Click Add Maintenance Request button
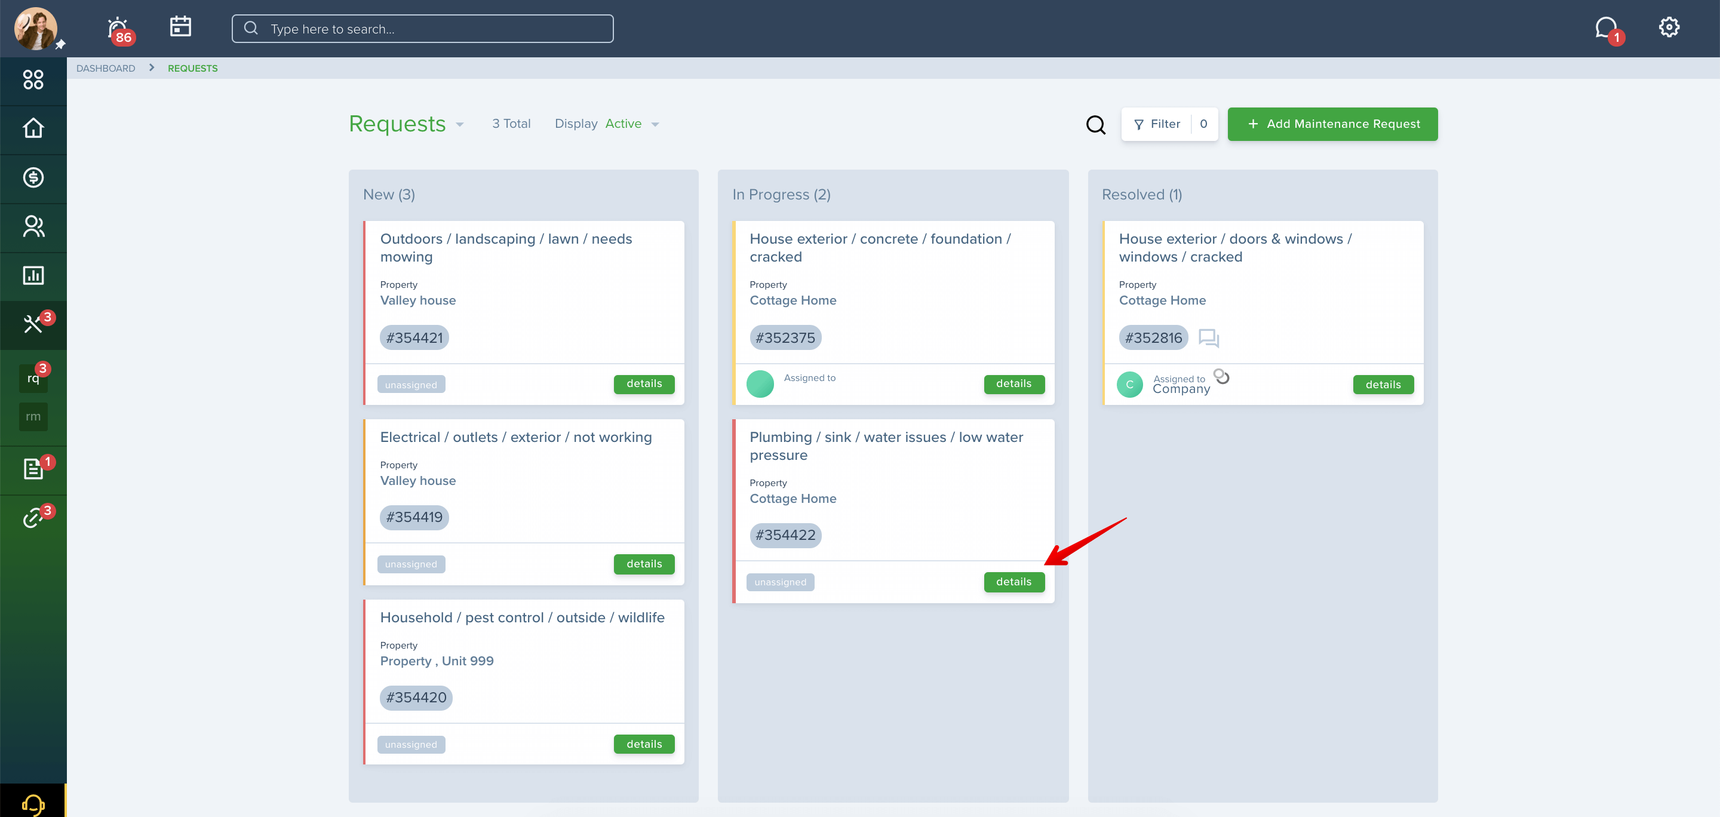This screenshot has height=817, width=1720. point(1332,124)
